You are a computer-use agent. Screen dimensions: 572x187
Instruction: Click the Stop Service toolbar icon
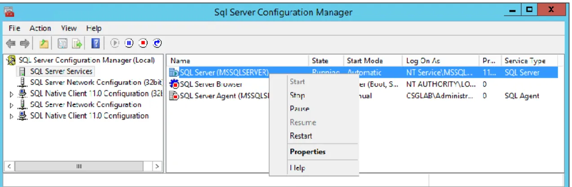143,43
